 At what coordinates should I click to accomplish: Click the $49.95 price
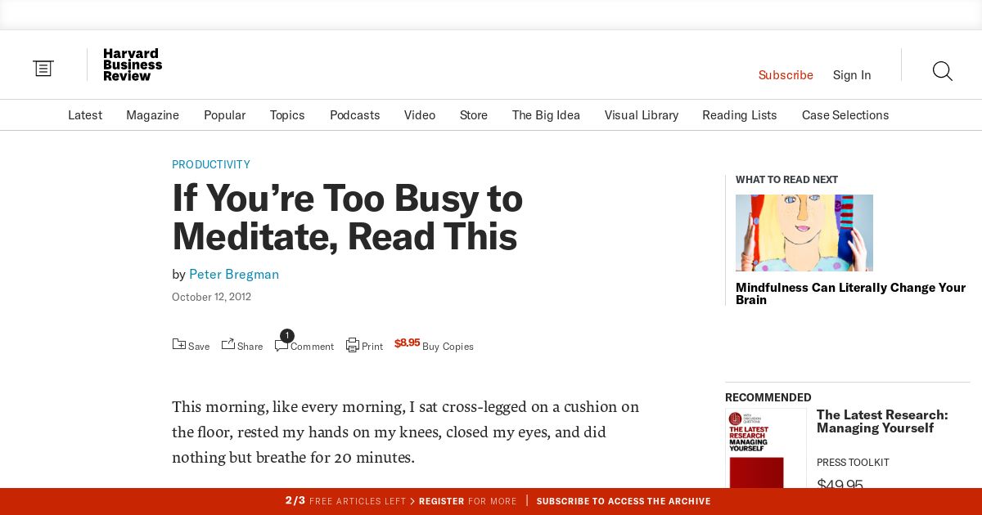pos(840,485)
